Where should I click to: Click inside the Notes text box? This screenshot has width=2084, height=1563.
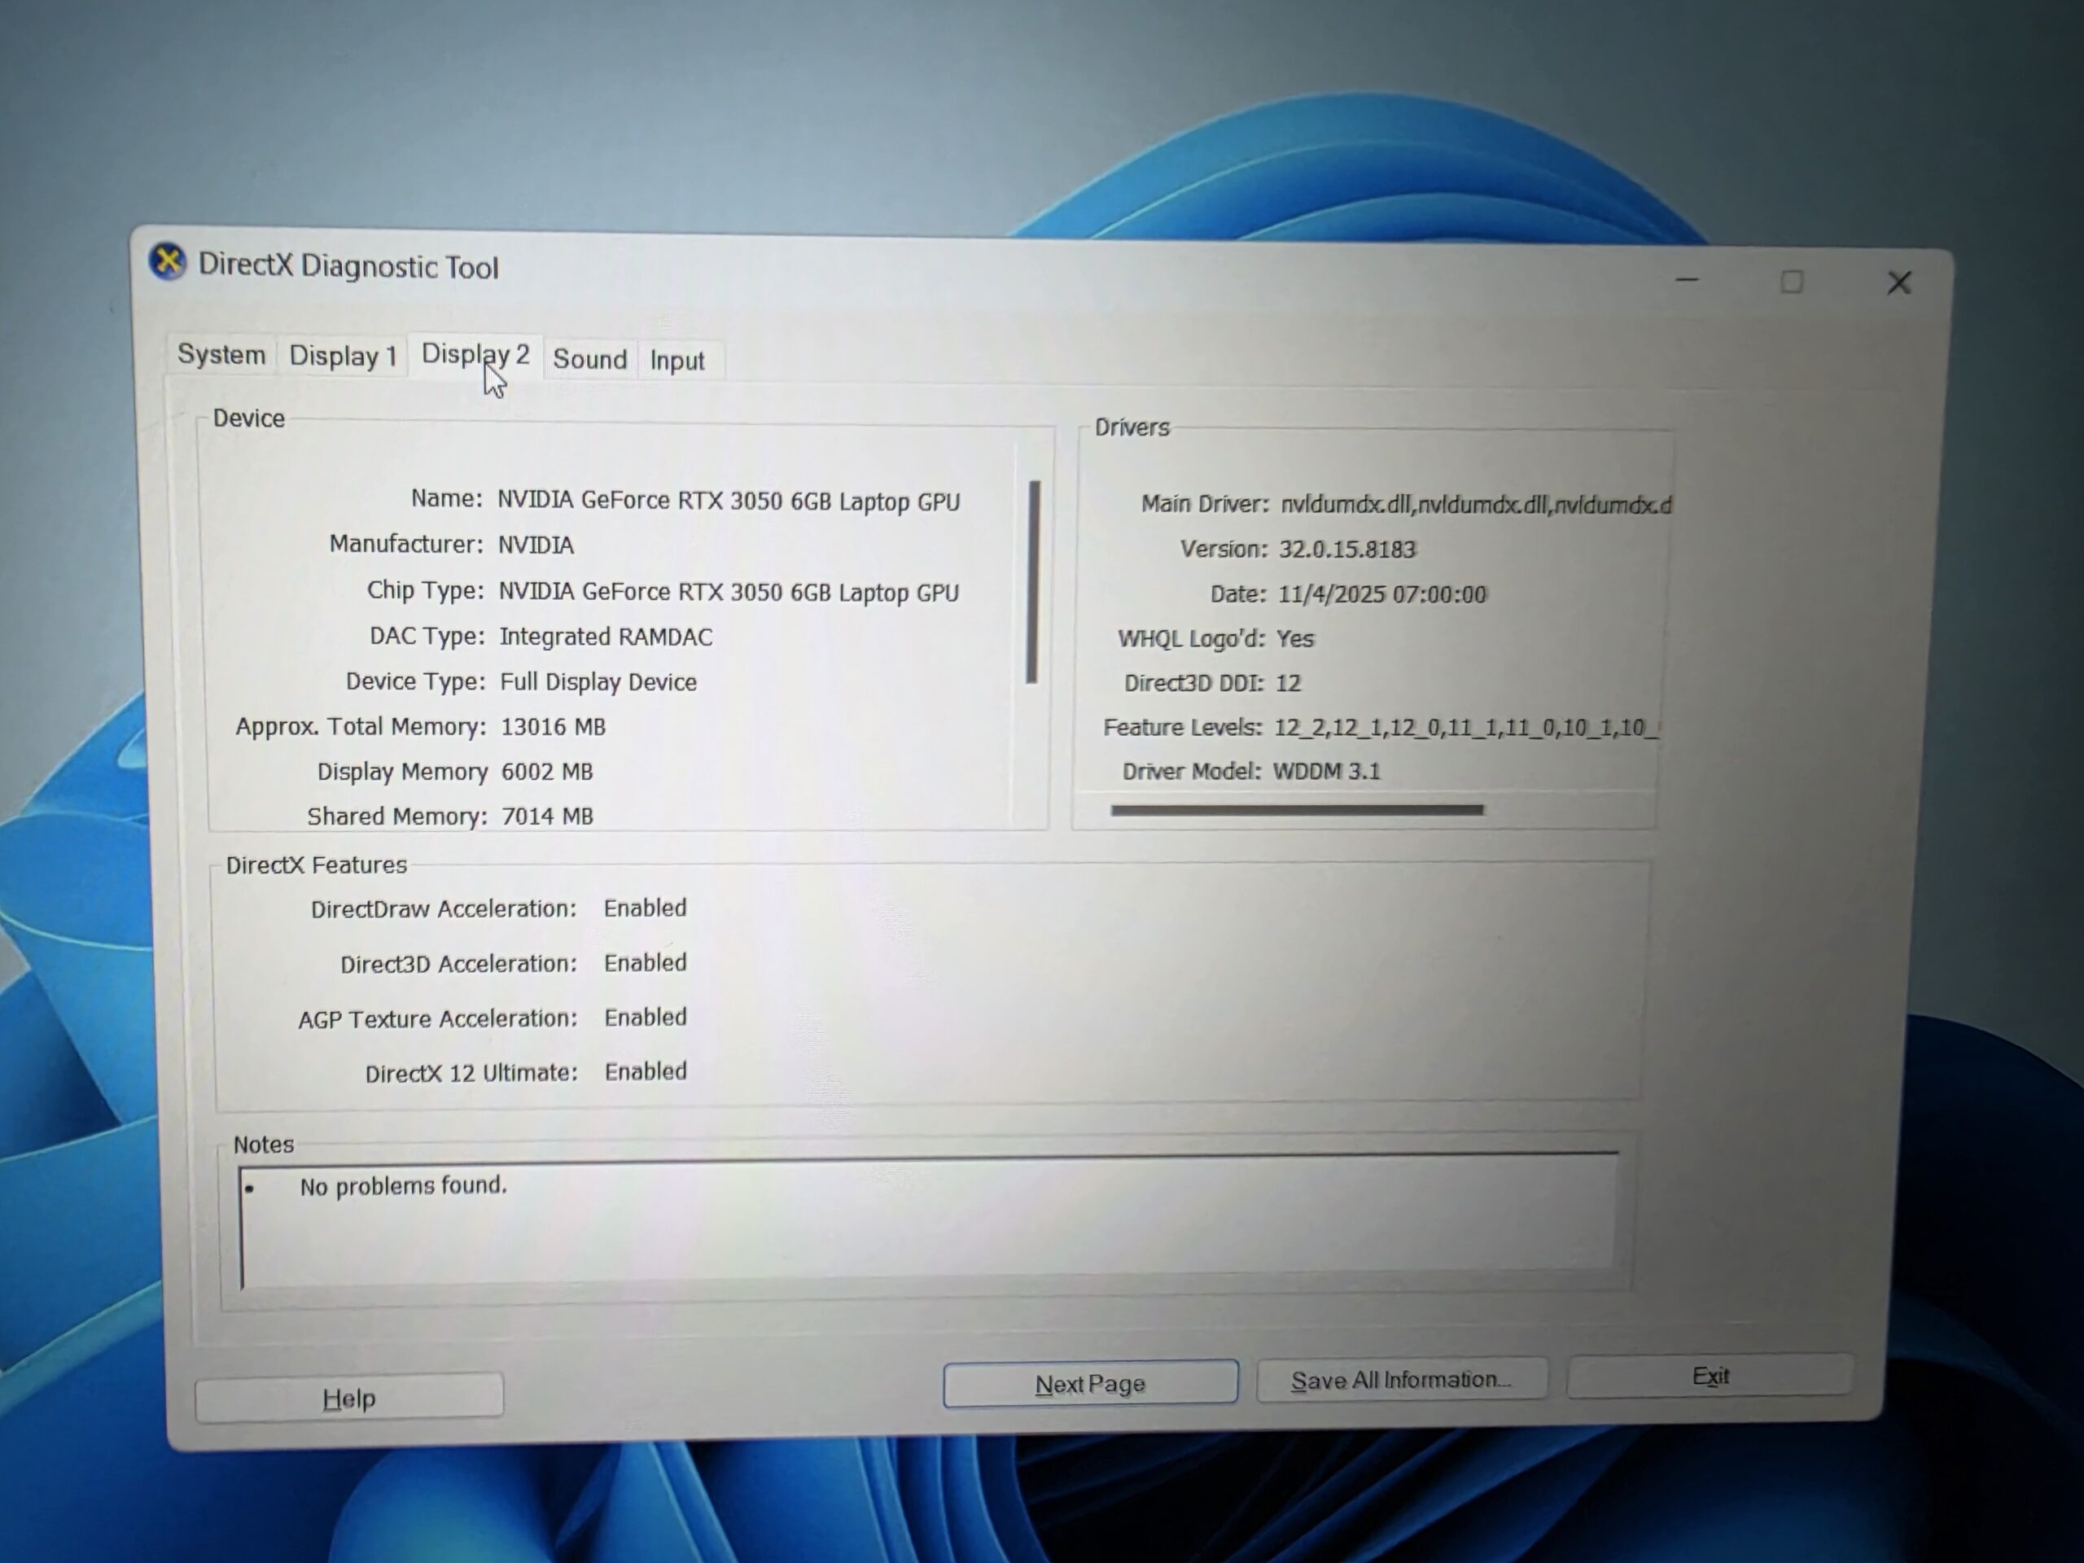[928, 1220]
